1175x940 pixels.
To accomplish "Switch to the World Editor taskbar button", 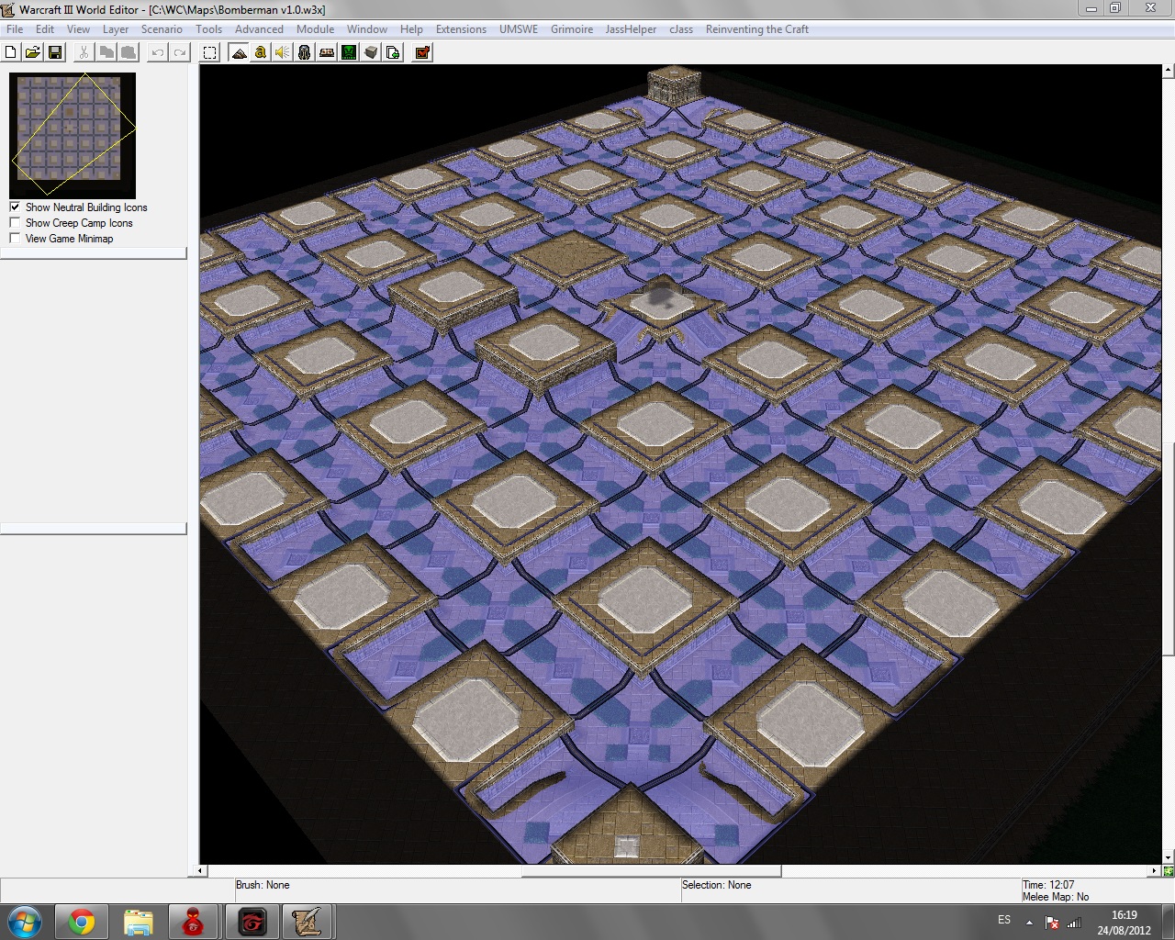I will 308,922.
